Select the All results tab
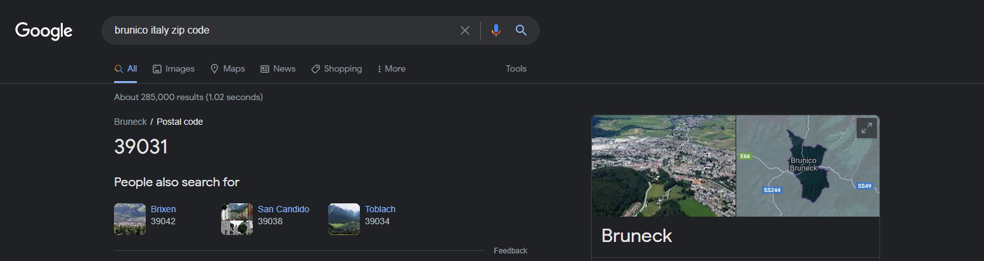 125,68
